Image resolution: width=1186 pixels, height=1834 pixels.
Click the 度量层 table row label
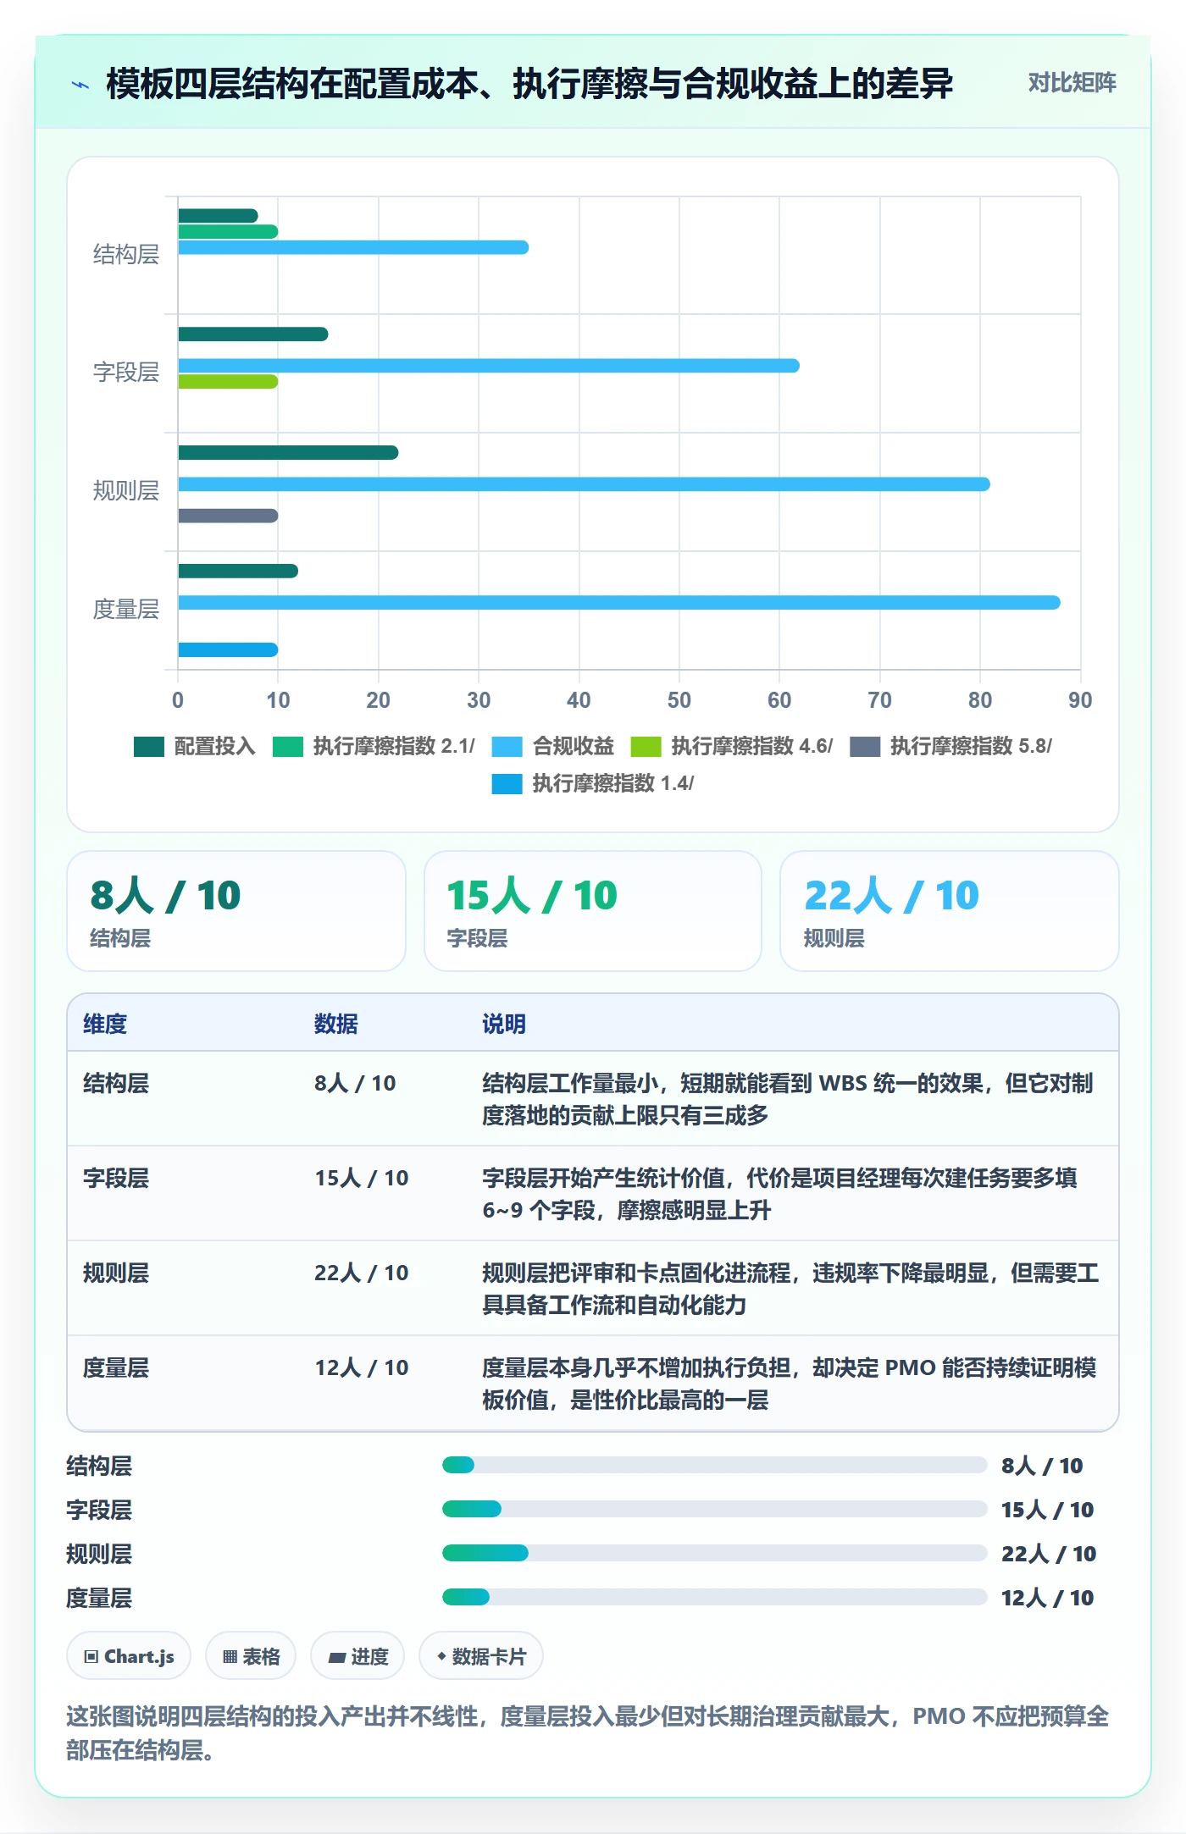(116, 1367)
